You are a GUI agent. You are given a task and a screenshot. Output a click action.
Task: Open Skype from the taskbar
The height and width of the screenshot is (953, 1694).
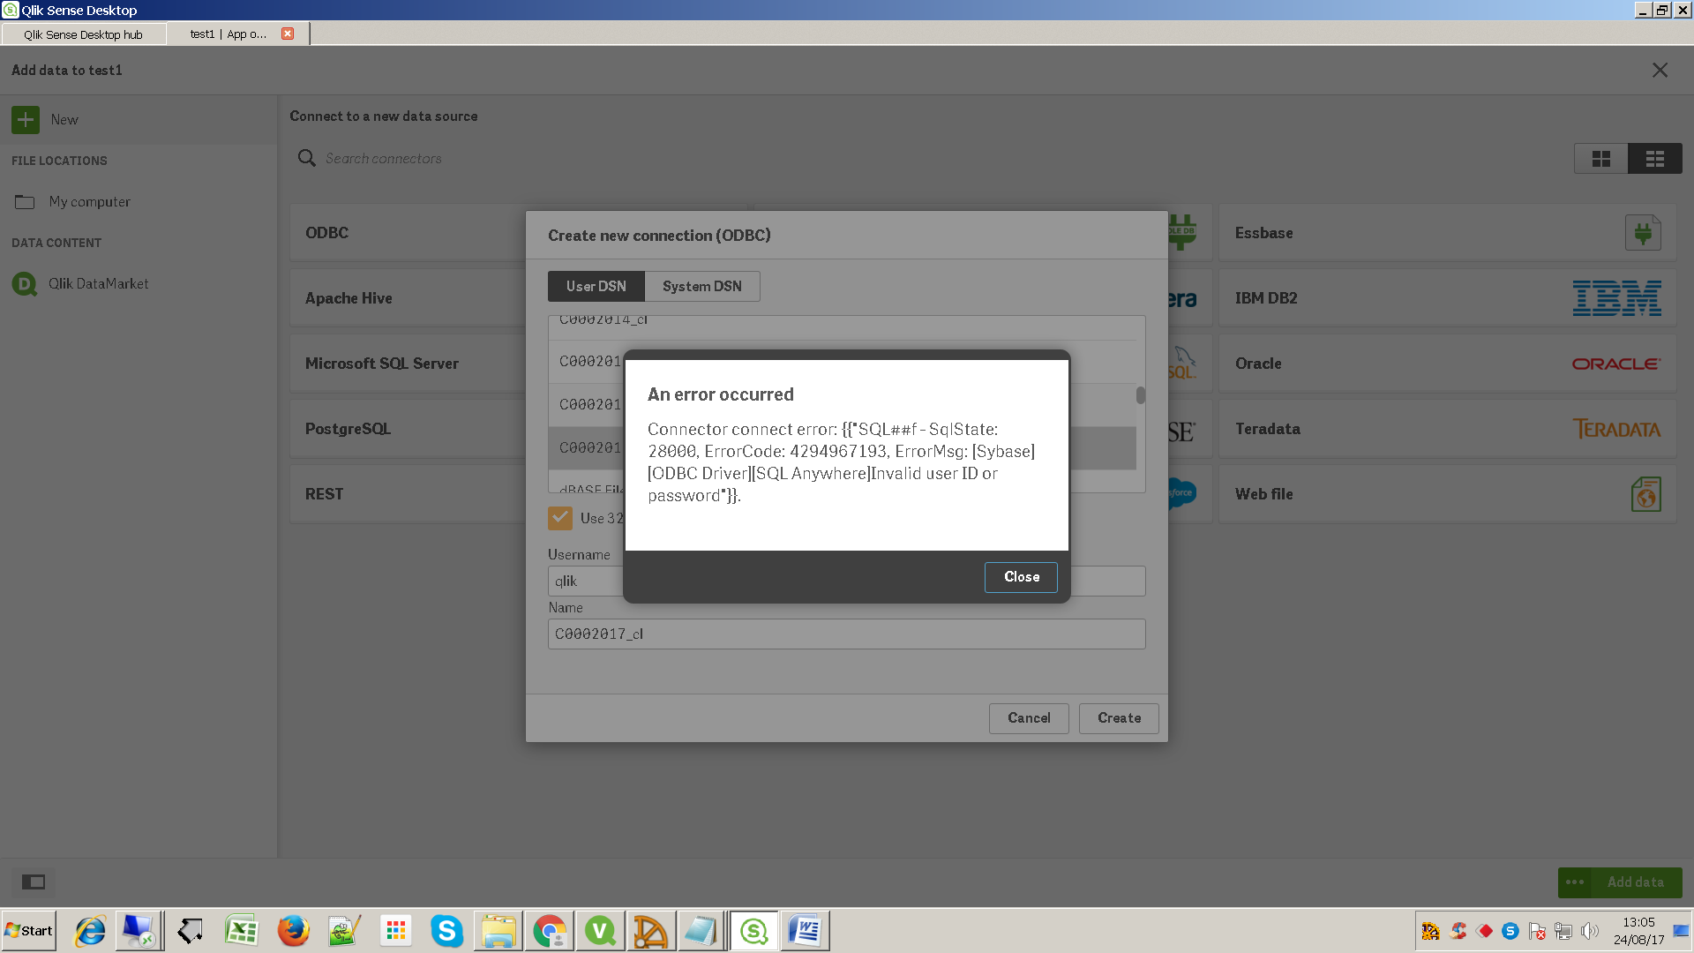(x=446, y=931)
